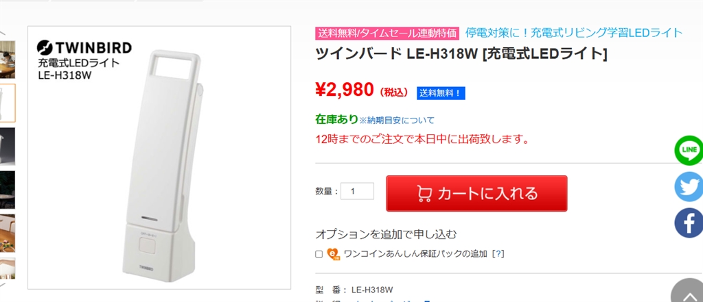Select the topmost dining table thumbnail
703x302 pixels.
7,59
